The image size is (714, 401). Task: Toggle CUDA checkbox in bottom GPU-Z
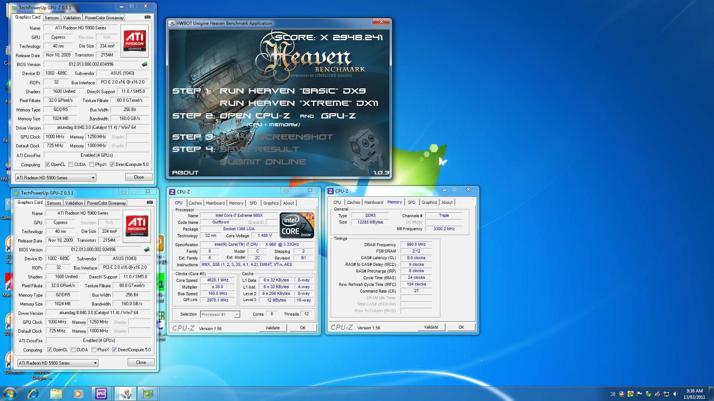[x=73, y=350]
